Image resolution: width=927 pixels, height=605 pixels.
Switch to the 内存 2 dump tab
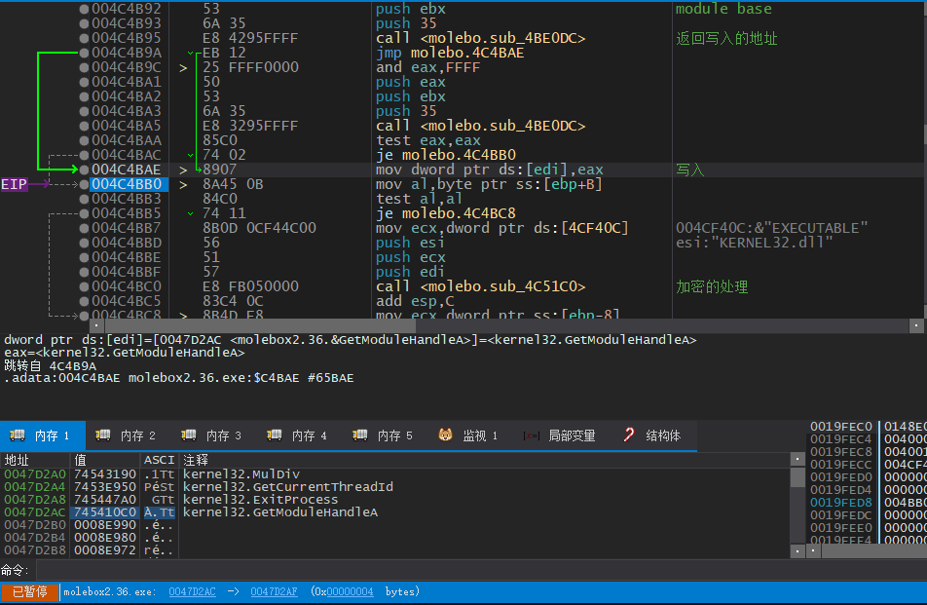[129, 435]
